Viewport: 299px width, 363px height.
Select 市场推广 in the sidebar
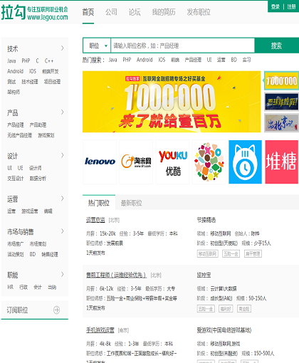16,244
